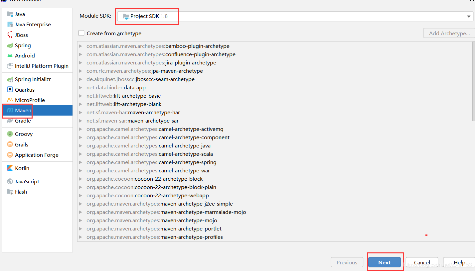Screen dimensions: 475x271
Task: Click the Kotlin logo icon
Action: point(10,168)
